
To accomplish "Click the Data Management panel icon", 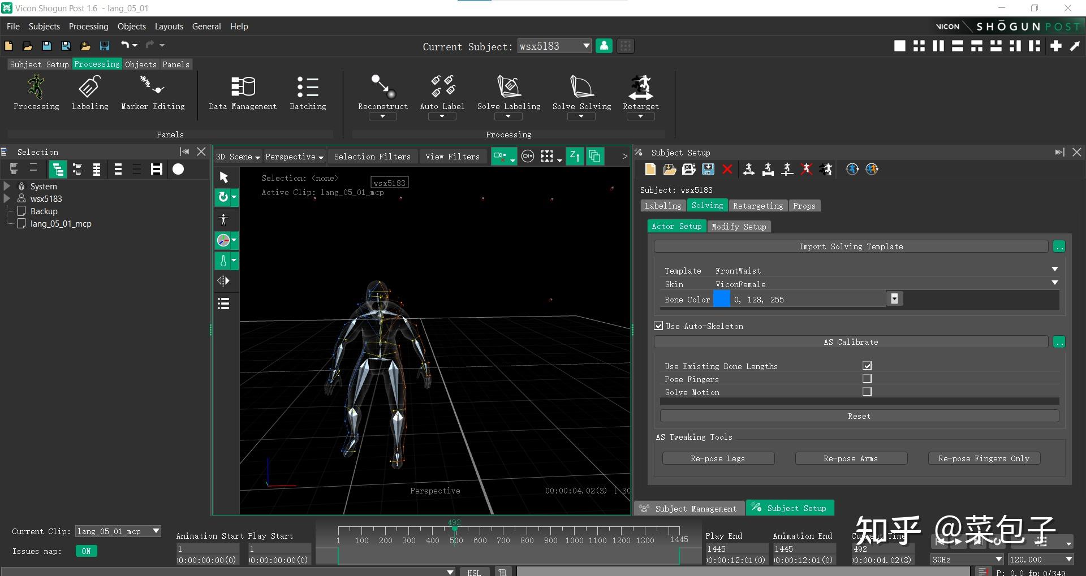I will click(x=243, y=87).
